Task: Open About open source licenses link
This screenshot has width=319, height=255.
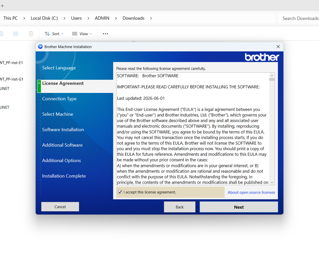Action: click(x=251, y=193)
